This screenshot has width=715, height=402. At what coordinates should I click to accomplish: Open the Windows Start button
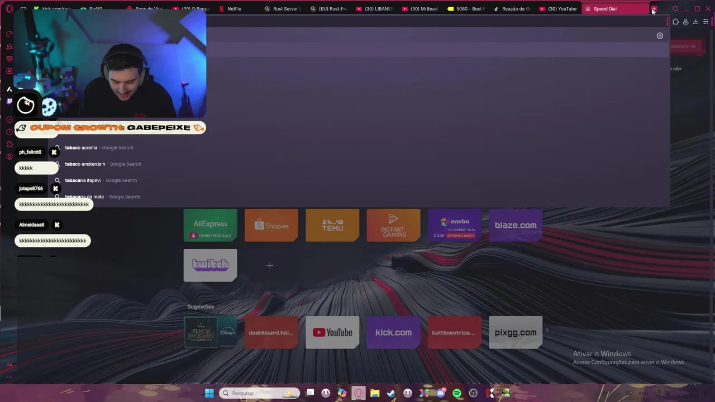(209, 393)
